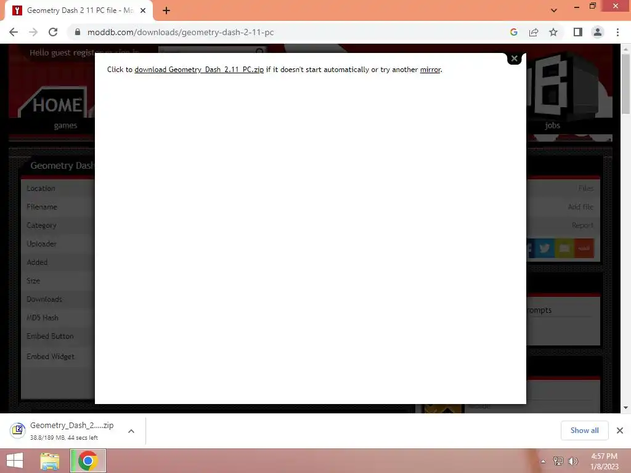Open Chrome three-dot menu
The height and width of the screenshot is (473, 631).
click(x=617, y=32)
